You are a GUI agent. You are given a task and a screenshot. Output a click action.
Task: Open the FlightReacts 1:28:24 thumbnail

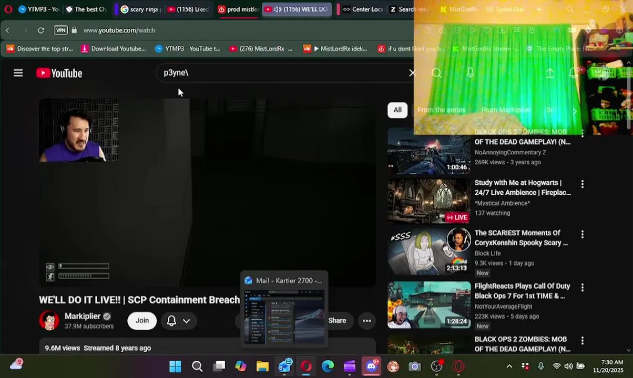tap(429, 305)
